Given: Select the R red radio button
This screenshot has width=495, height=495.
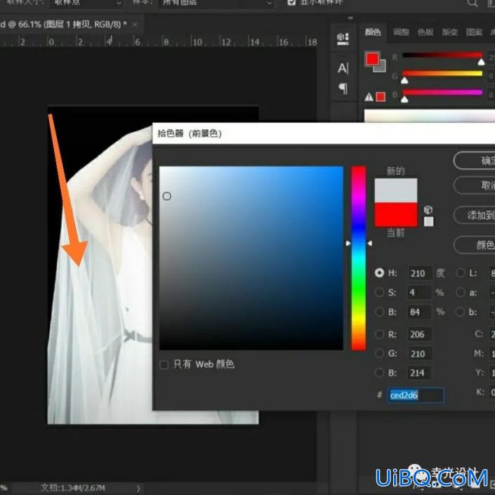Looking at the screenshot, I should click(379, 334).
